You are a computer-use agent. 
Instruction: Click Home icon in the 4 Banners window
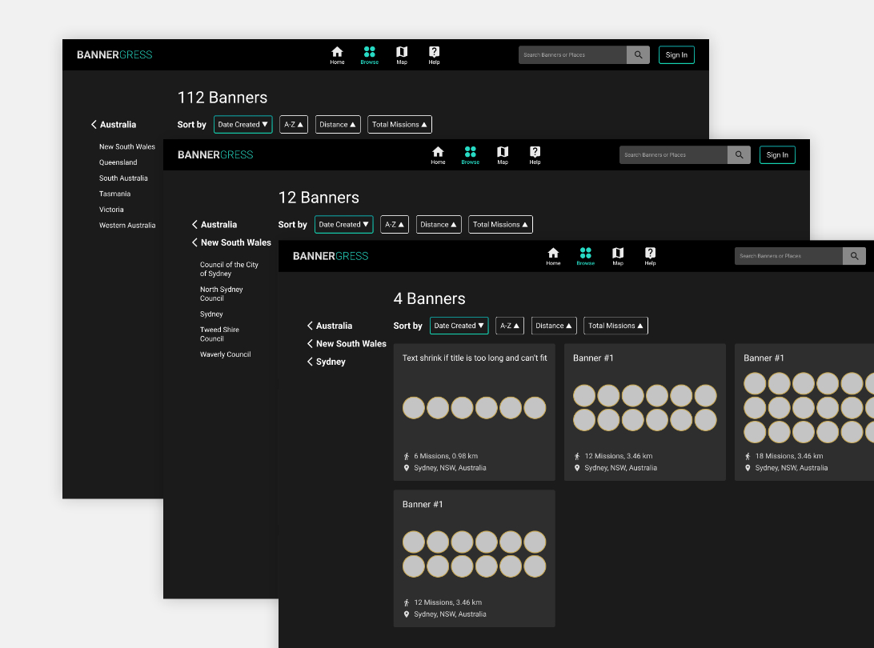point(553,255)
